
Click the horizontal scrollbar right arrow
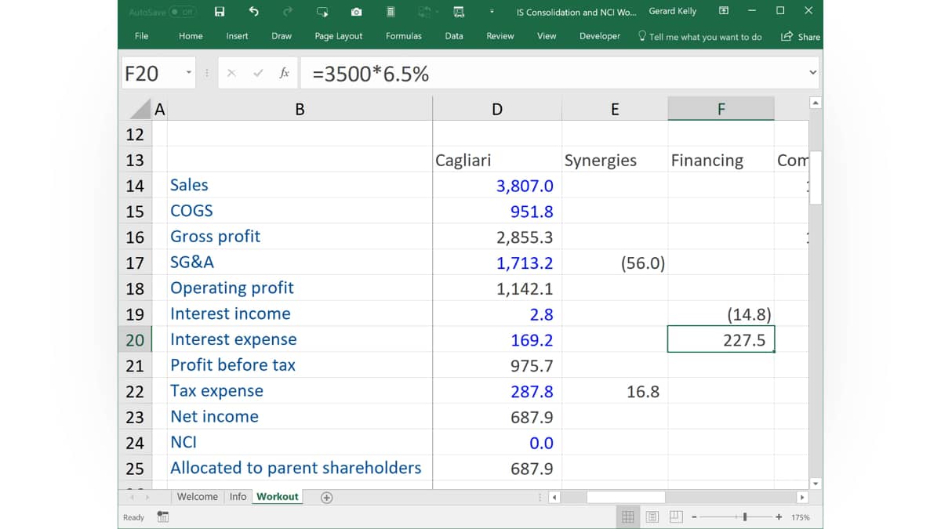(801, 497)
